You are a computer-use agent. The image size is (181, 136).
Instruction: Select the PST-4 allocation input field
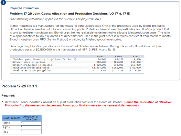(31, 128)
